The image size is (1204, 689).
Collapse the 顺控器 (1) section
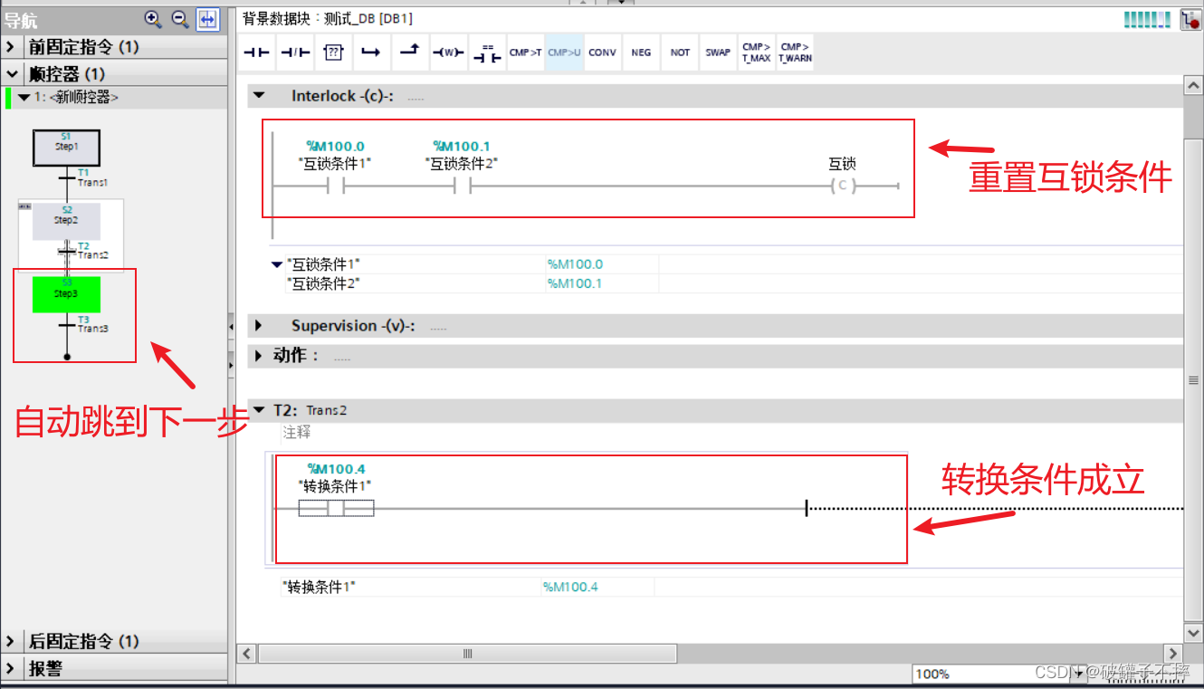[11, 74]
